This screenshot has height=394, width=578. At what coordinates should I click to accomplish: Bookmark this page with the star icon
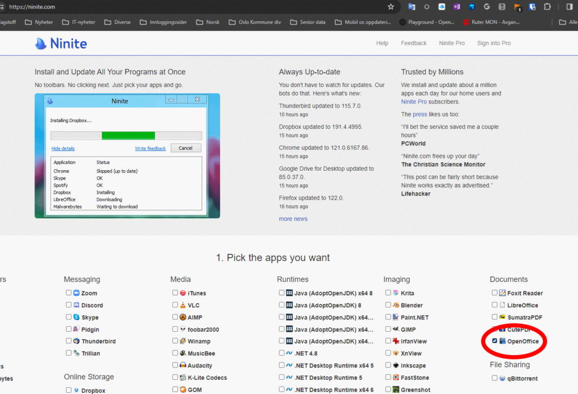[x=391, y=7]
